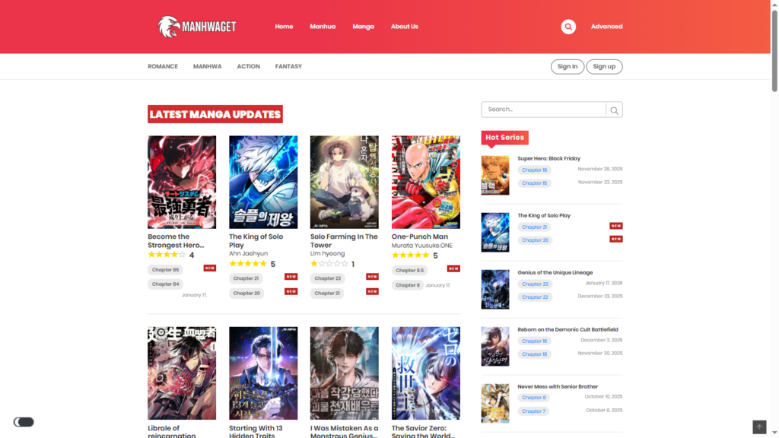Open Genius of the Unique Lineage title link

tap(555, 272)
